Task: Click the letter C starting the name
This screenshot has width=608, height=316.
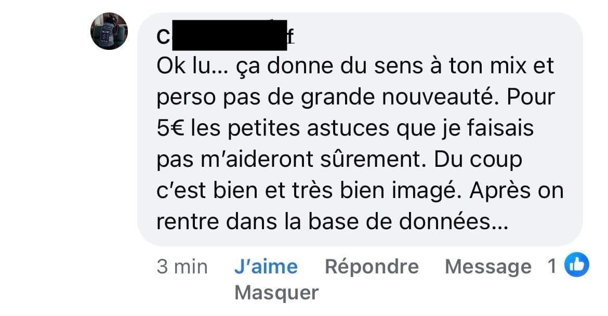Action: 163,37
